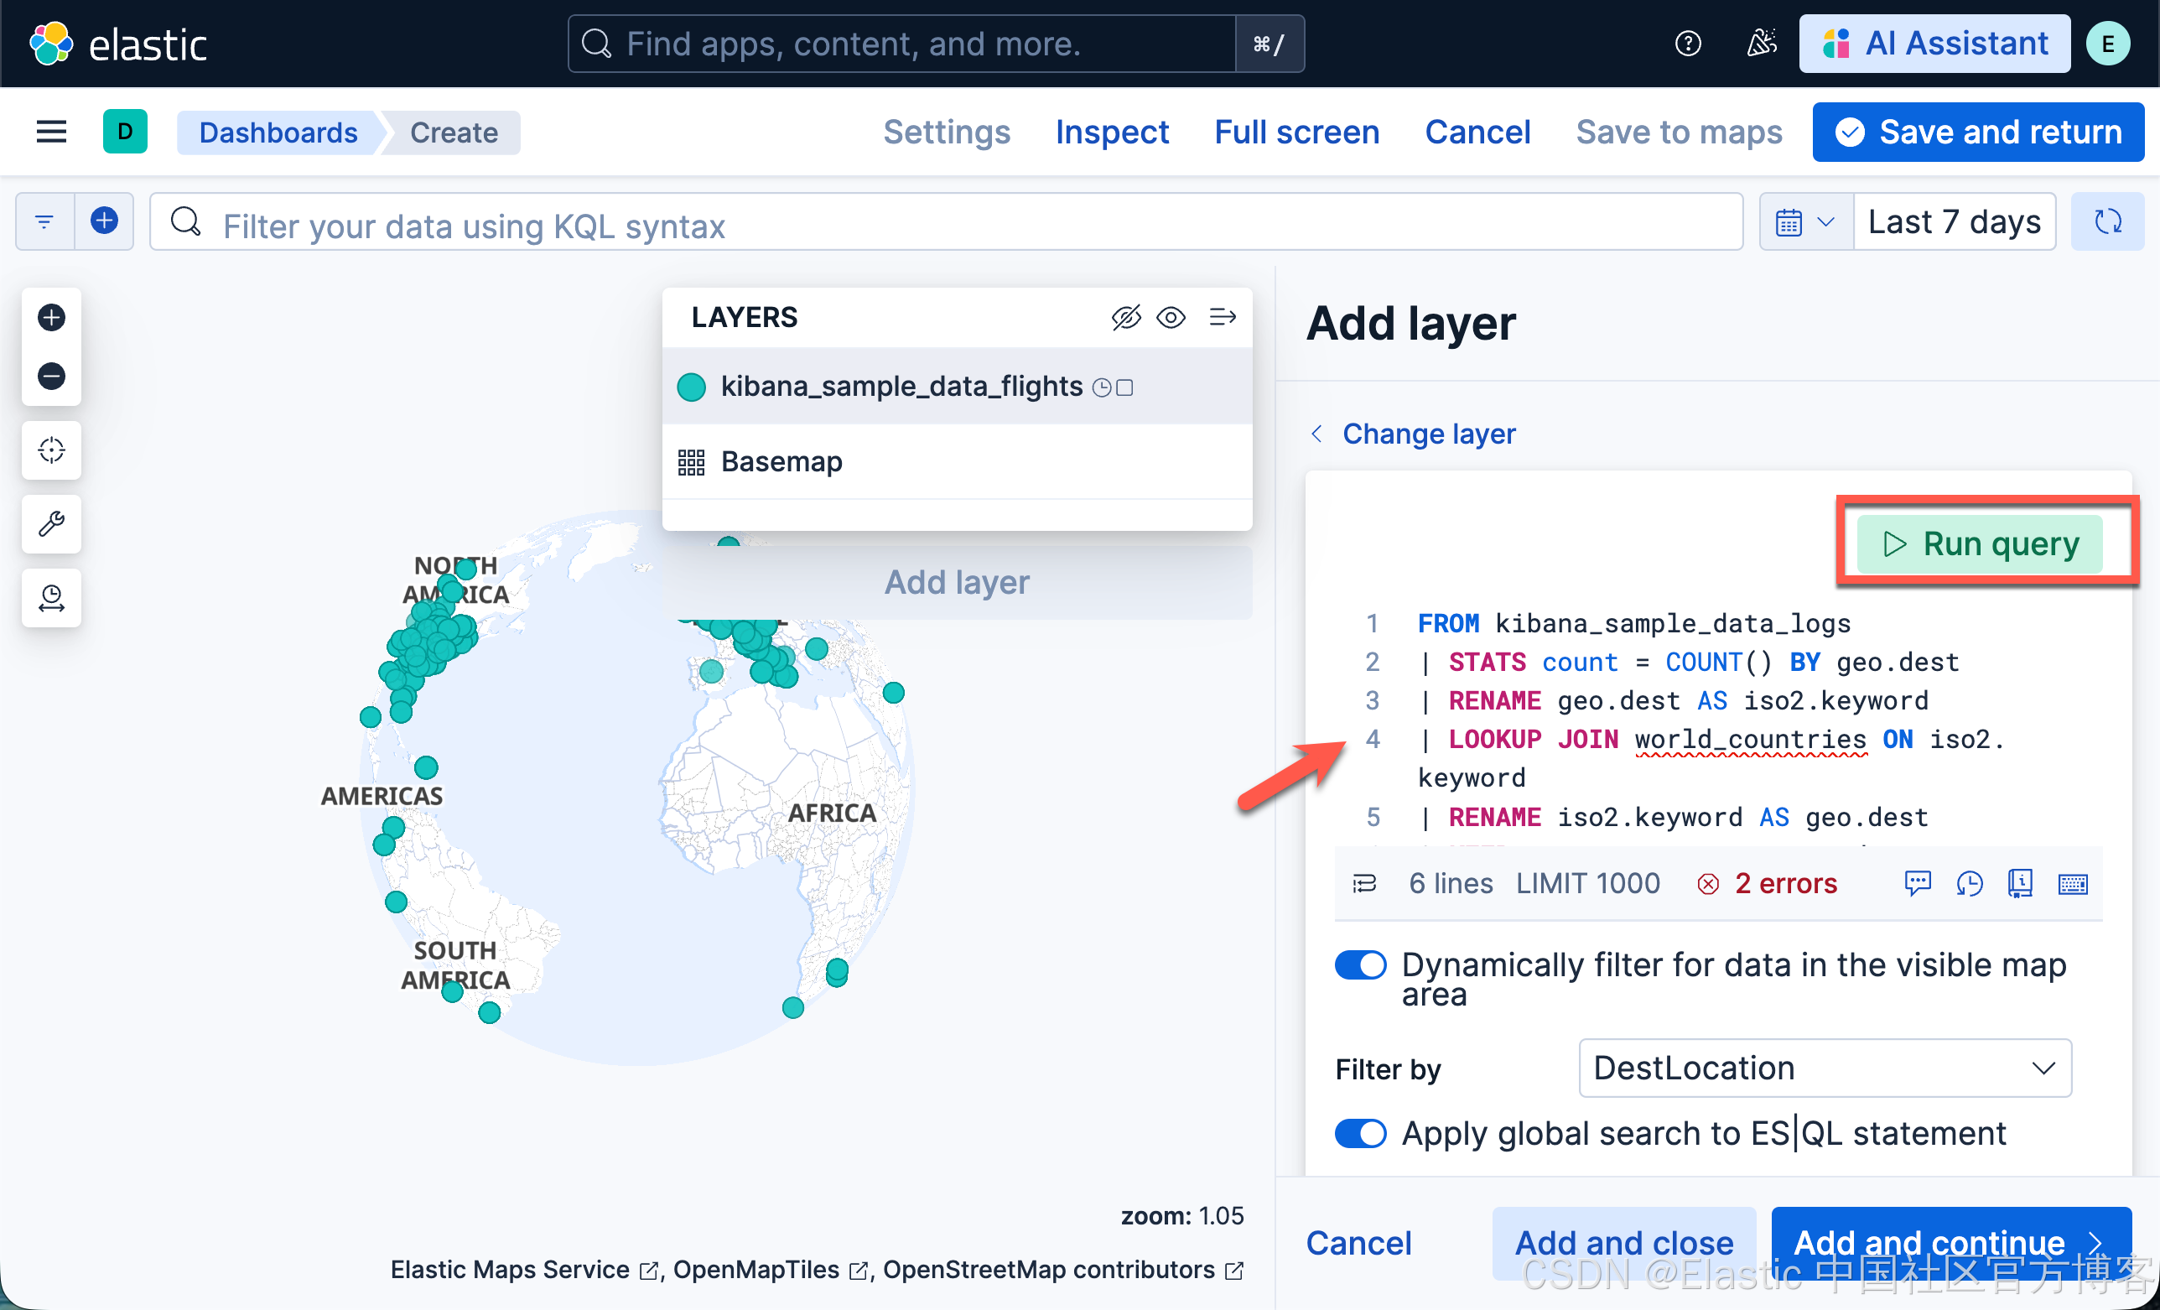Hide all layers with crossed eye icon
The image size is (2160, 1310).
pos(1125,316)
